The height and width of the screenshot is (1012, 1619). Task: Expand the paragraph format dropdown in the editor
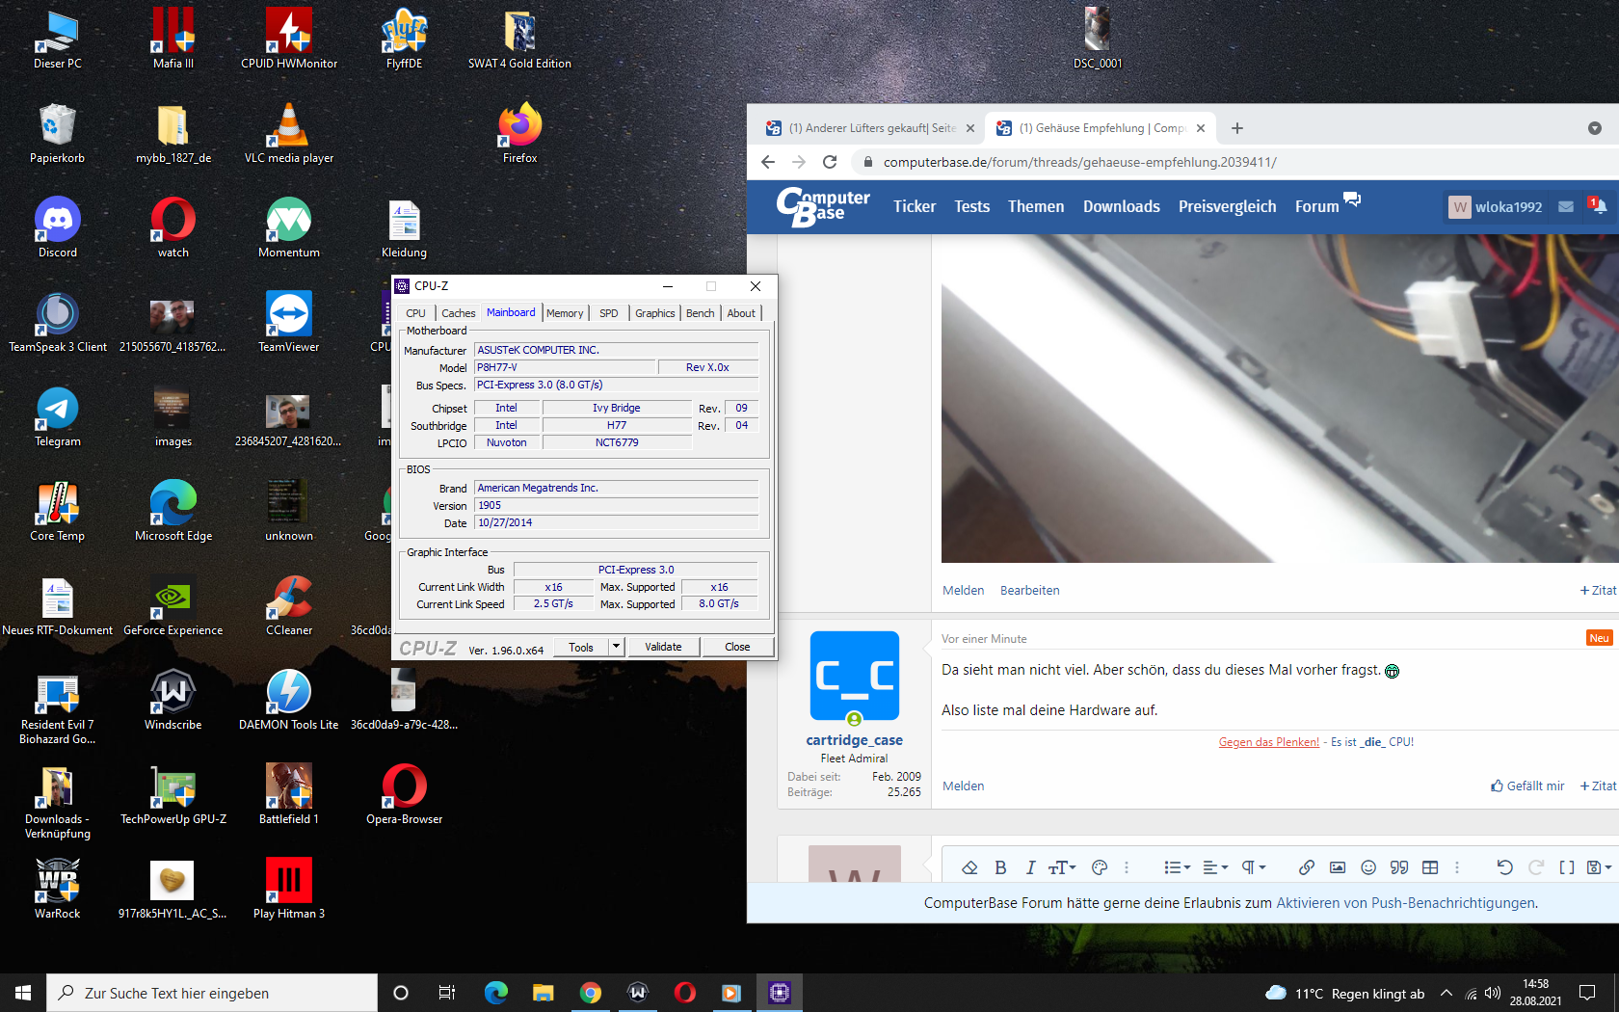pyautogui.click(x=1253, y=867)
